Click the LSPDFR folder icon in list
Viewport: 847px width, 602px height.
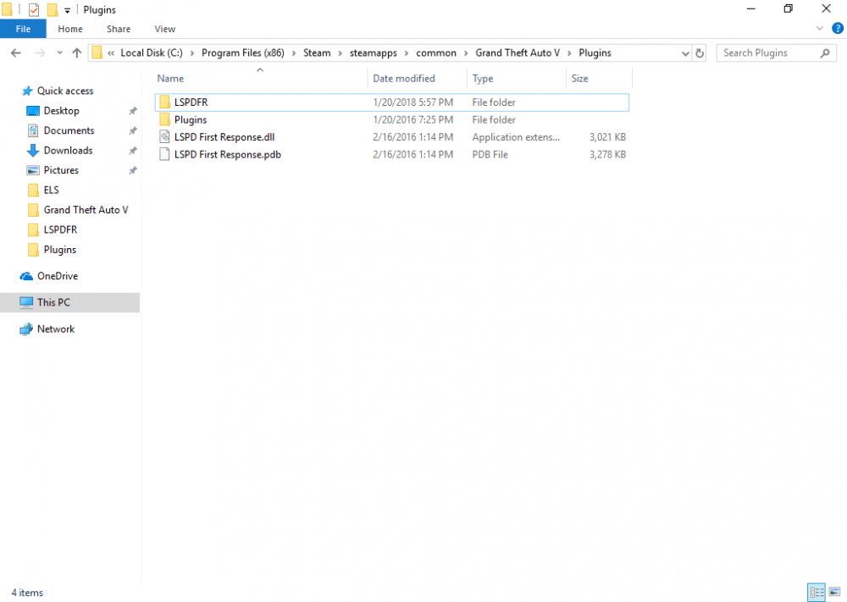pos(165,102)
